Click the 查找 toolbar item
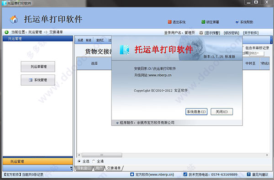Viewport: 274px width, 180px height. (100, 40)
